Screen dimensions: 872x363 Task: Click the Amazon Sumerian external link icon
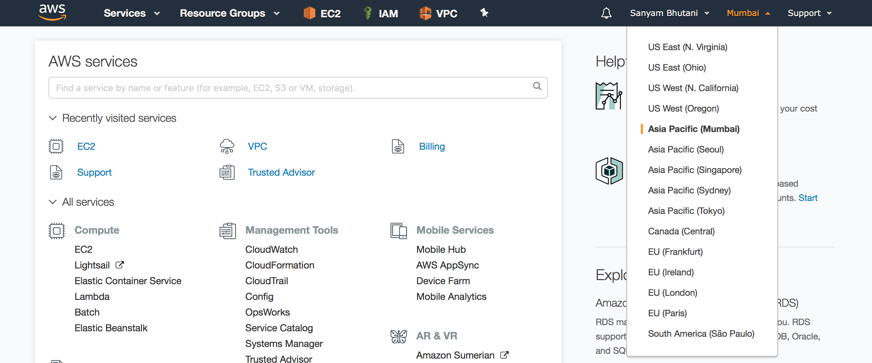pyautogui.click(x=504, y=355)
